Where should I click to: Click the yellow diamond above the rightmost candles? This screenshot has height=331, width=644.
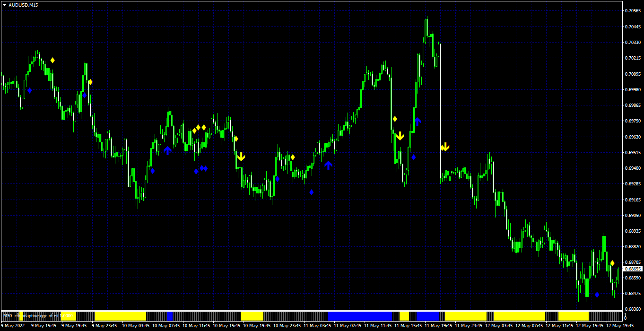coord(612,263)
